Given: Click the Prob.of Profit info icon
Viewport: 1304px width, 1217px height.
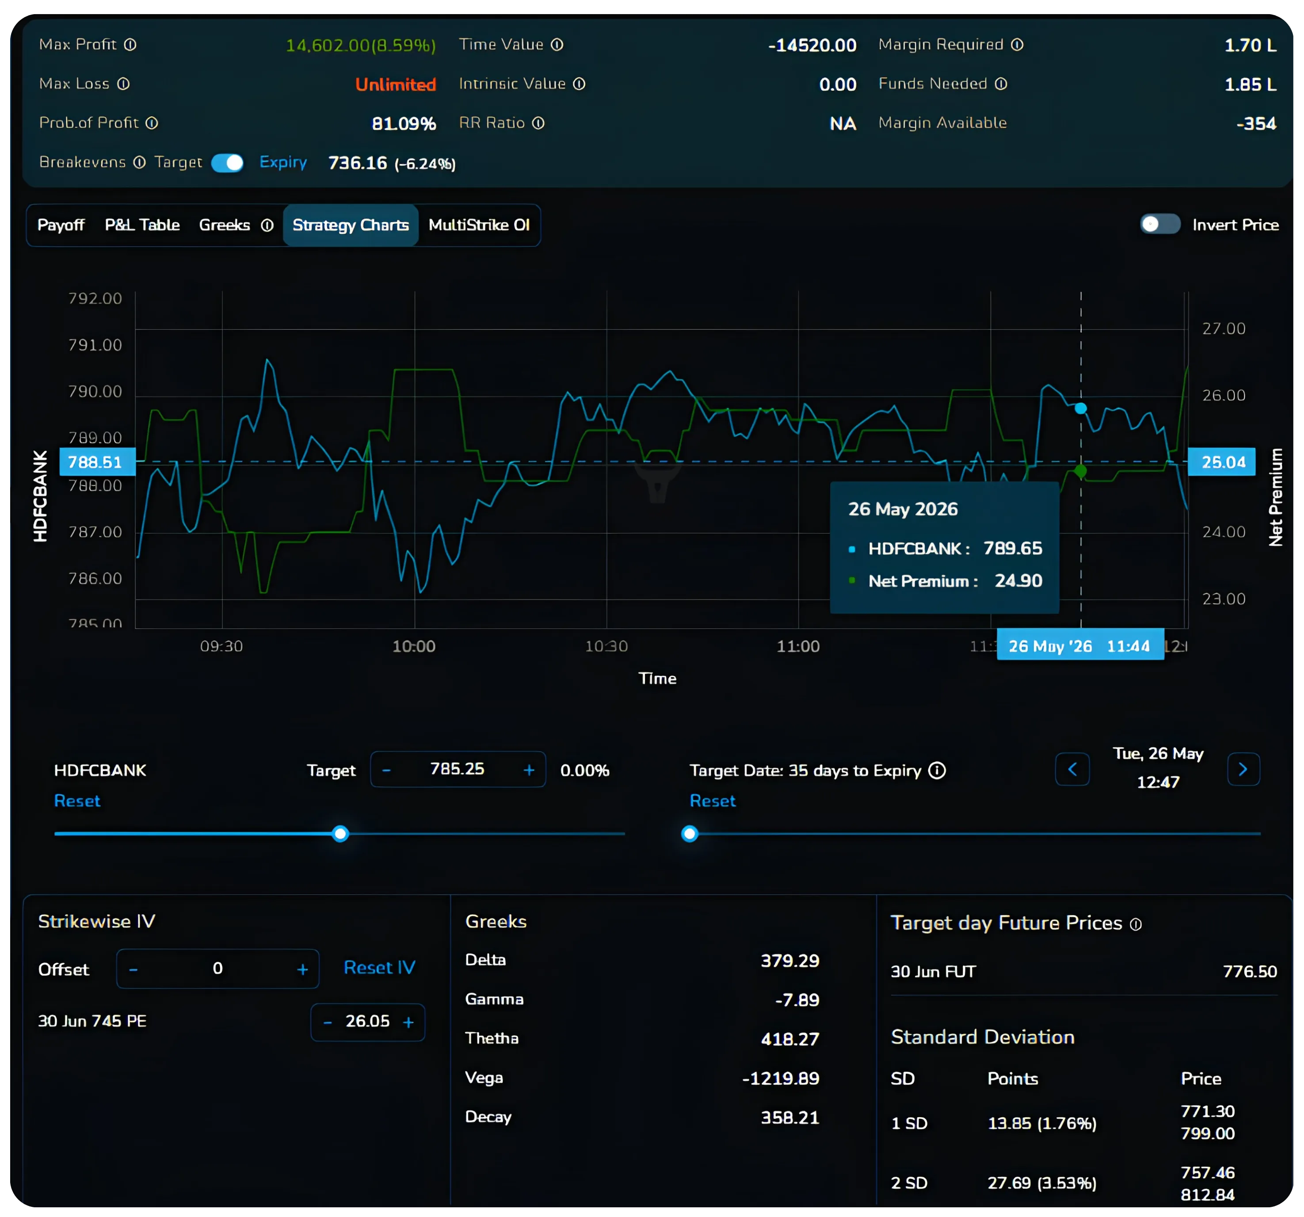Looking at the screenshot, I should (152, 123).
